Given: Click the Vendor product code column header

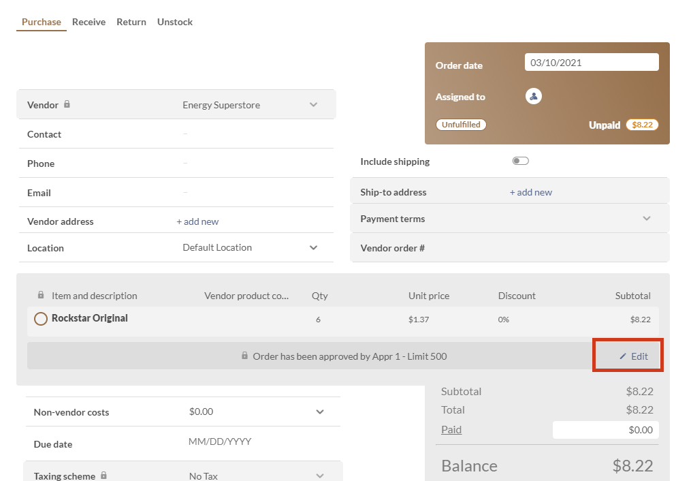Looking at the screenshot, I should point(246,296).
